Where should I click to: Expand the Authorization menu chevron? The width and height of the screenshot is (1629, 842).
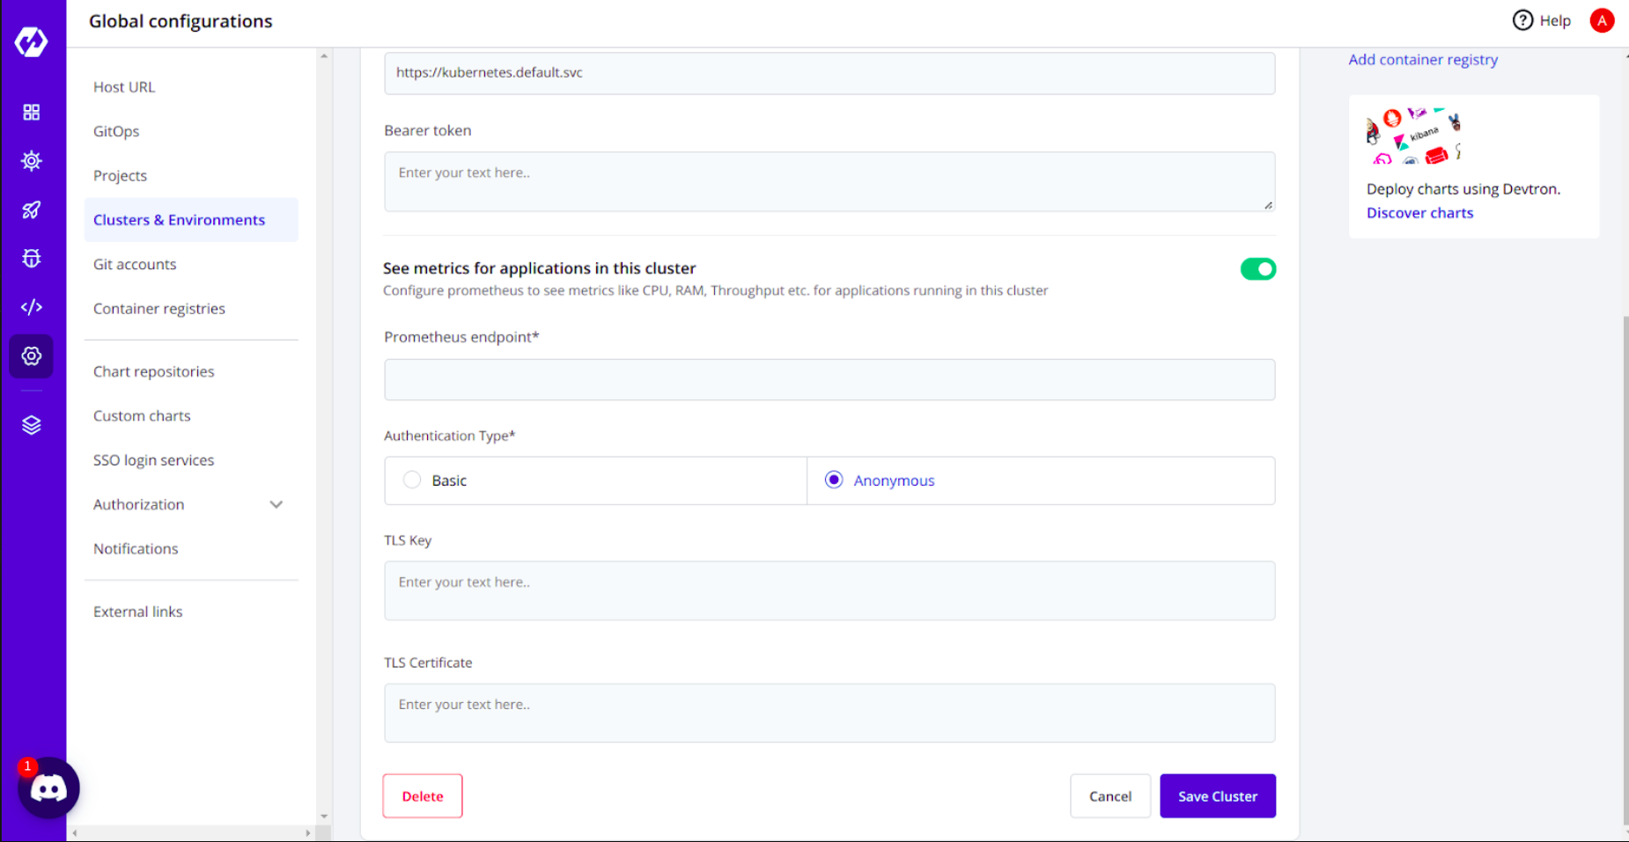click(276, 504)
